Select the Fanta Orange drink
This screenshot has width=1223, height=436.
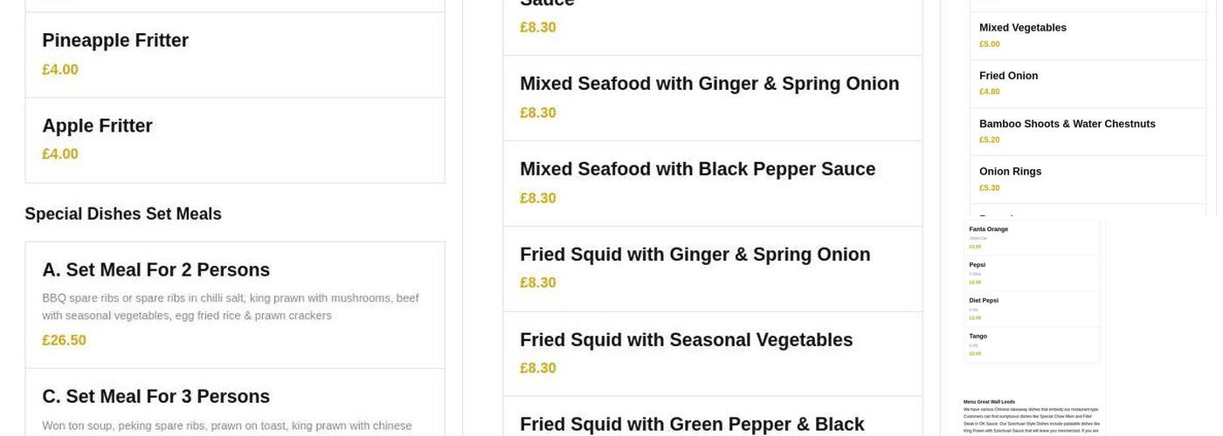(x=988, y=229)
